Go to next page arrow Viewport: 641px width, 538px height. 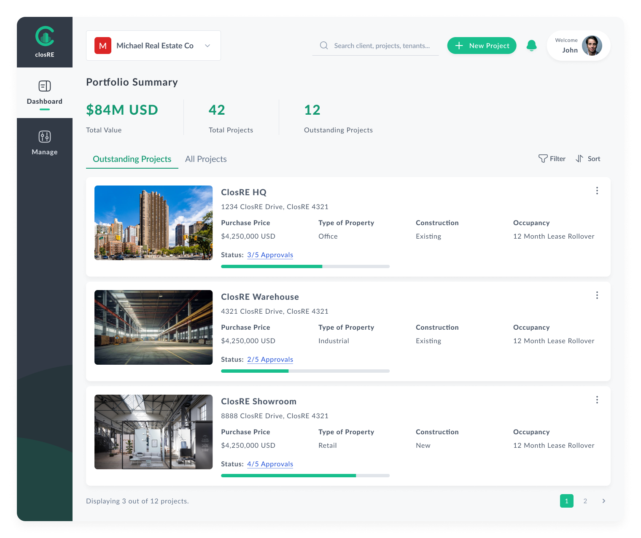click(x=604, y=501)
